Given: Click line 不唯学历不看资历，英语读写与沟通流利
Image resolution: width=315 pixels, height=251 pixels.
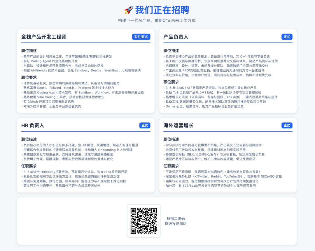Looking at the screenshot, I should [x=213, y=172].
